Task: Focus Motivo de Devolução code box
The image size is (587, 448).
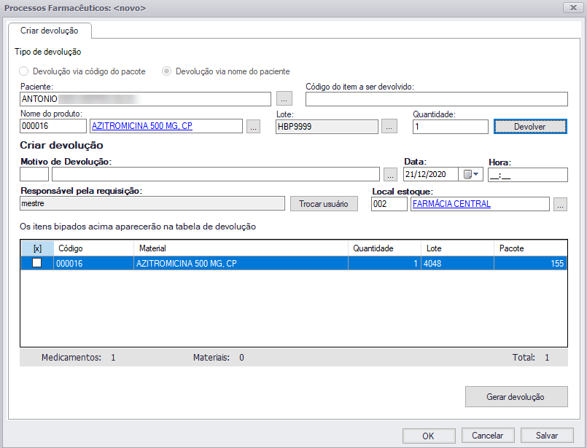Action: [34, 174]
